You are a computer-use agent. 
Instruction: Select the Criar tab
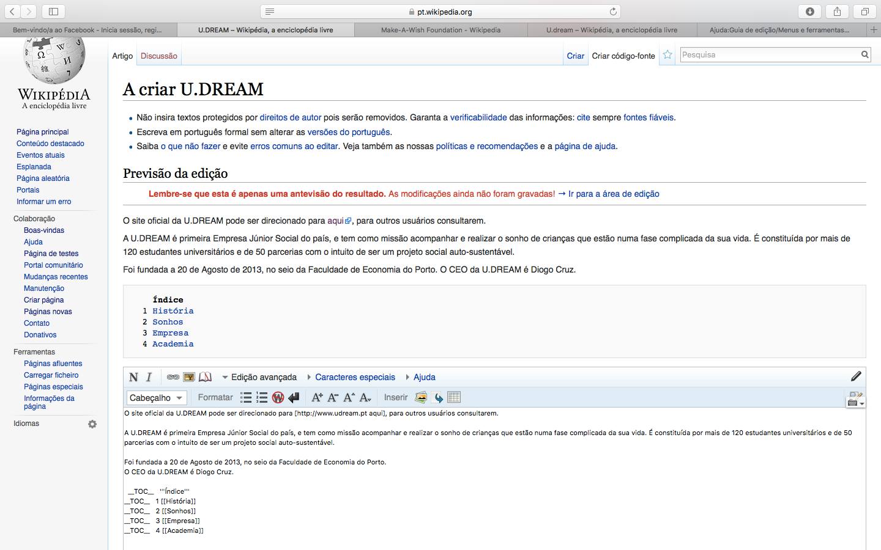tap(575, 56)
